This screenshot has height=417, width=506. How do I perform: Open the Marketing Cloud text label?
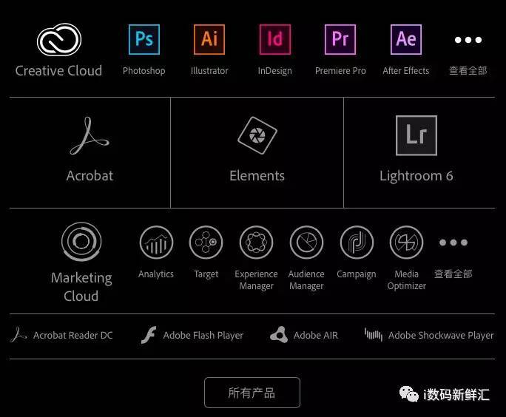tap(81, 287)
